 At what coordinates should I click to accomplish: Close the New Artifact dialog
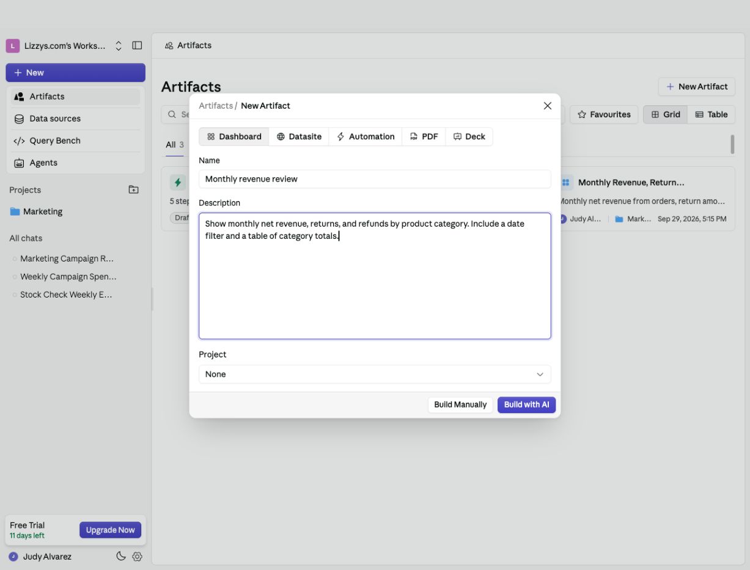(548, 106)
